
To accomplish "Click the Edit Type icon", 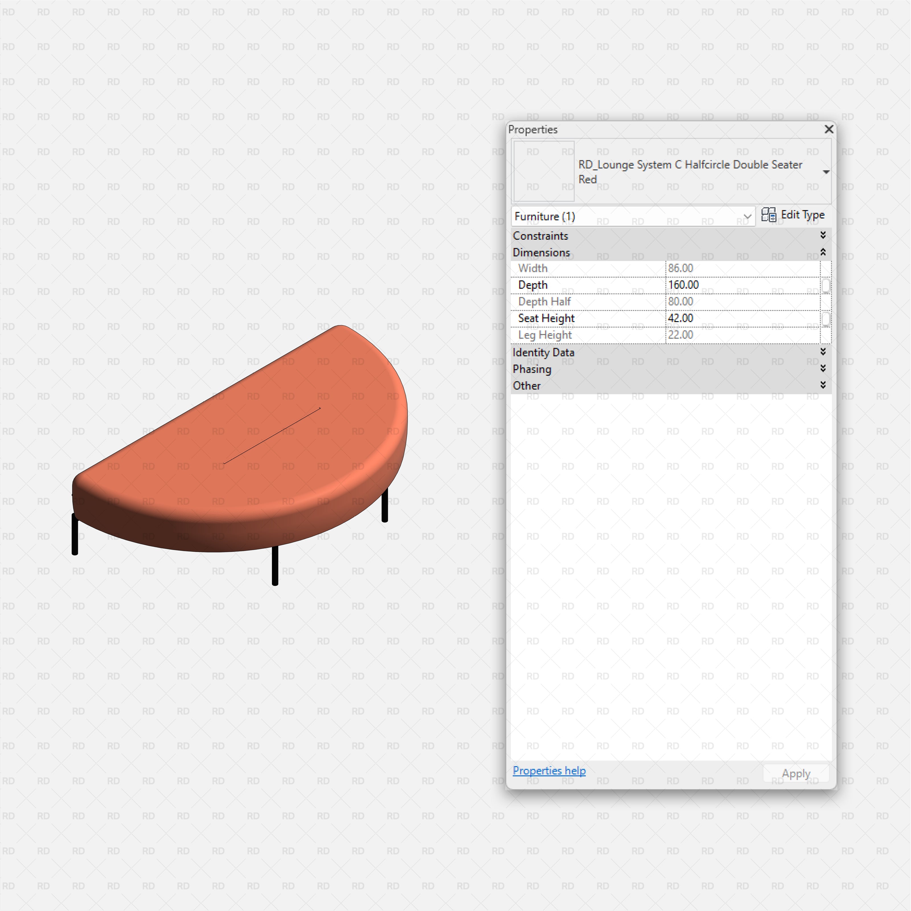I will click(x=769, y=215).
